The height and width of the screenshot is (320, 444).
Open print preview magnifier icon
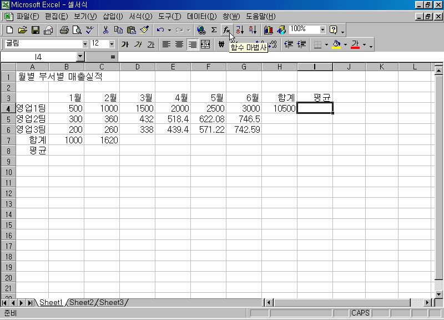[x=77, y=30]
